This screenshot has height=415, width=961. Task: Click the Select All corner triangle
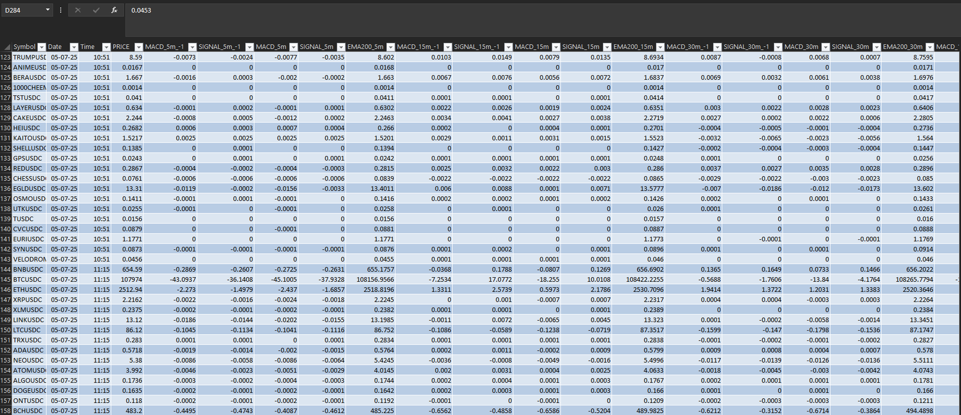pyautogui.click(x=7, y=47)
